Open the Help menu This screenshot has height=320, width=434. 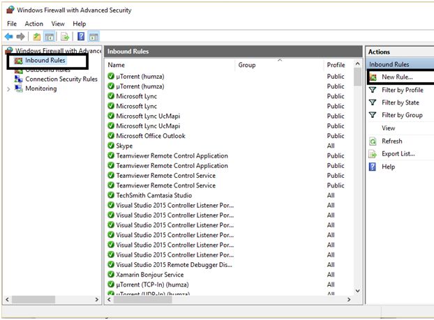tap(79, 24)
